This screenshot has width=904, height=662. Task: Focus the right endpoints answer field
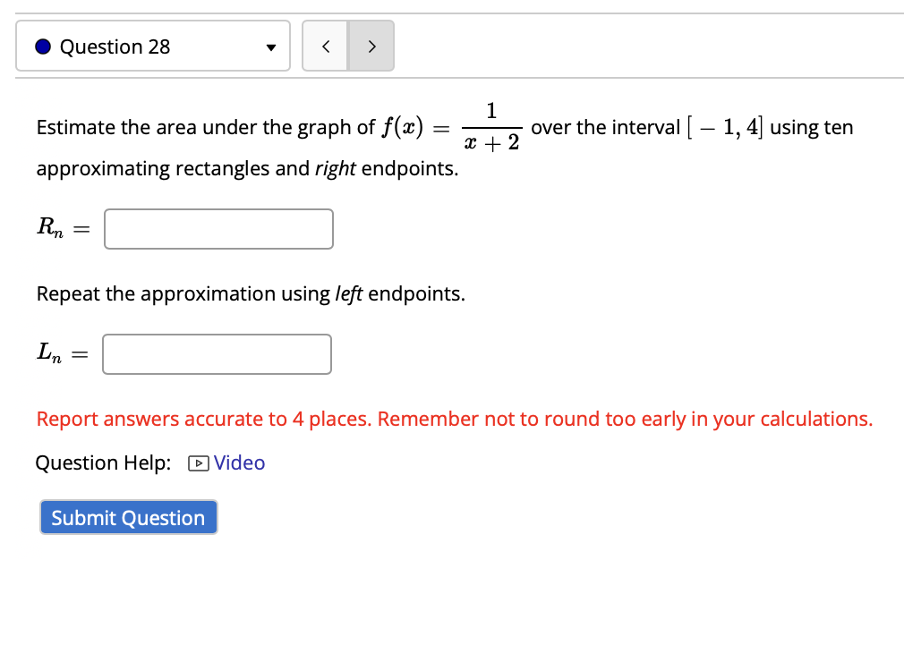point(218,229)
